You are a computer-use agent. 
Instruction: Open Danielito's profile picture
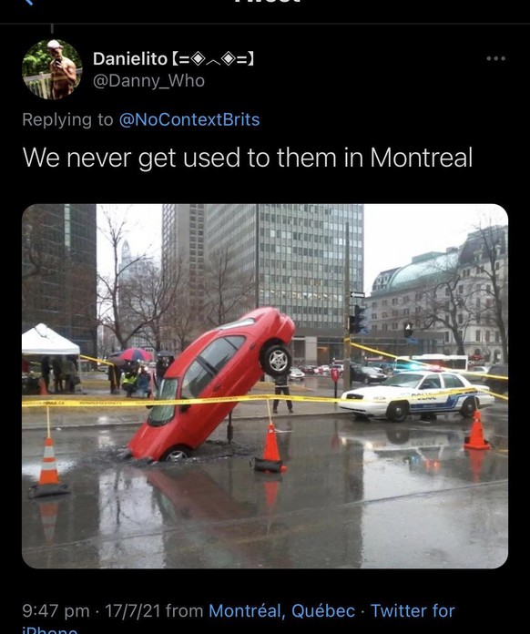tap(52, 69)
